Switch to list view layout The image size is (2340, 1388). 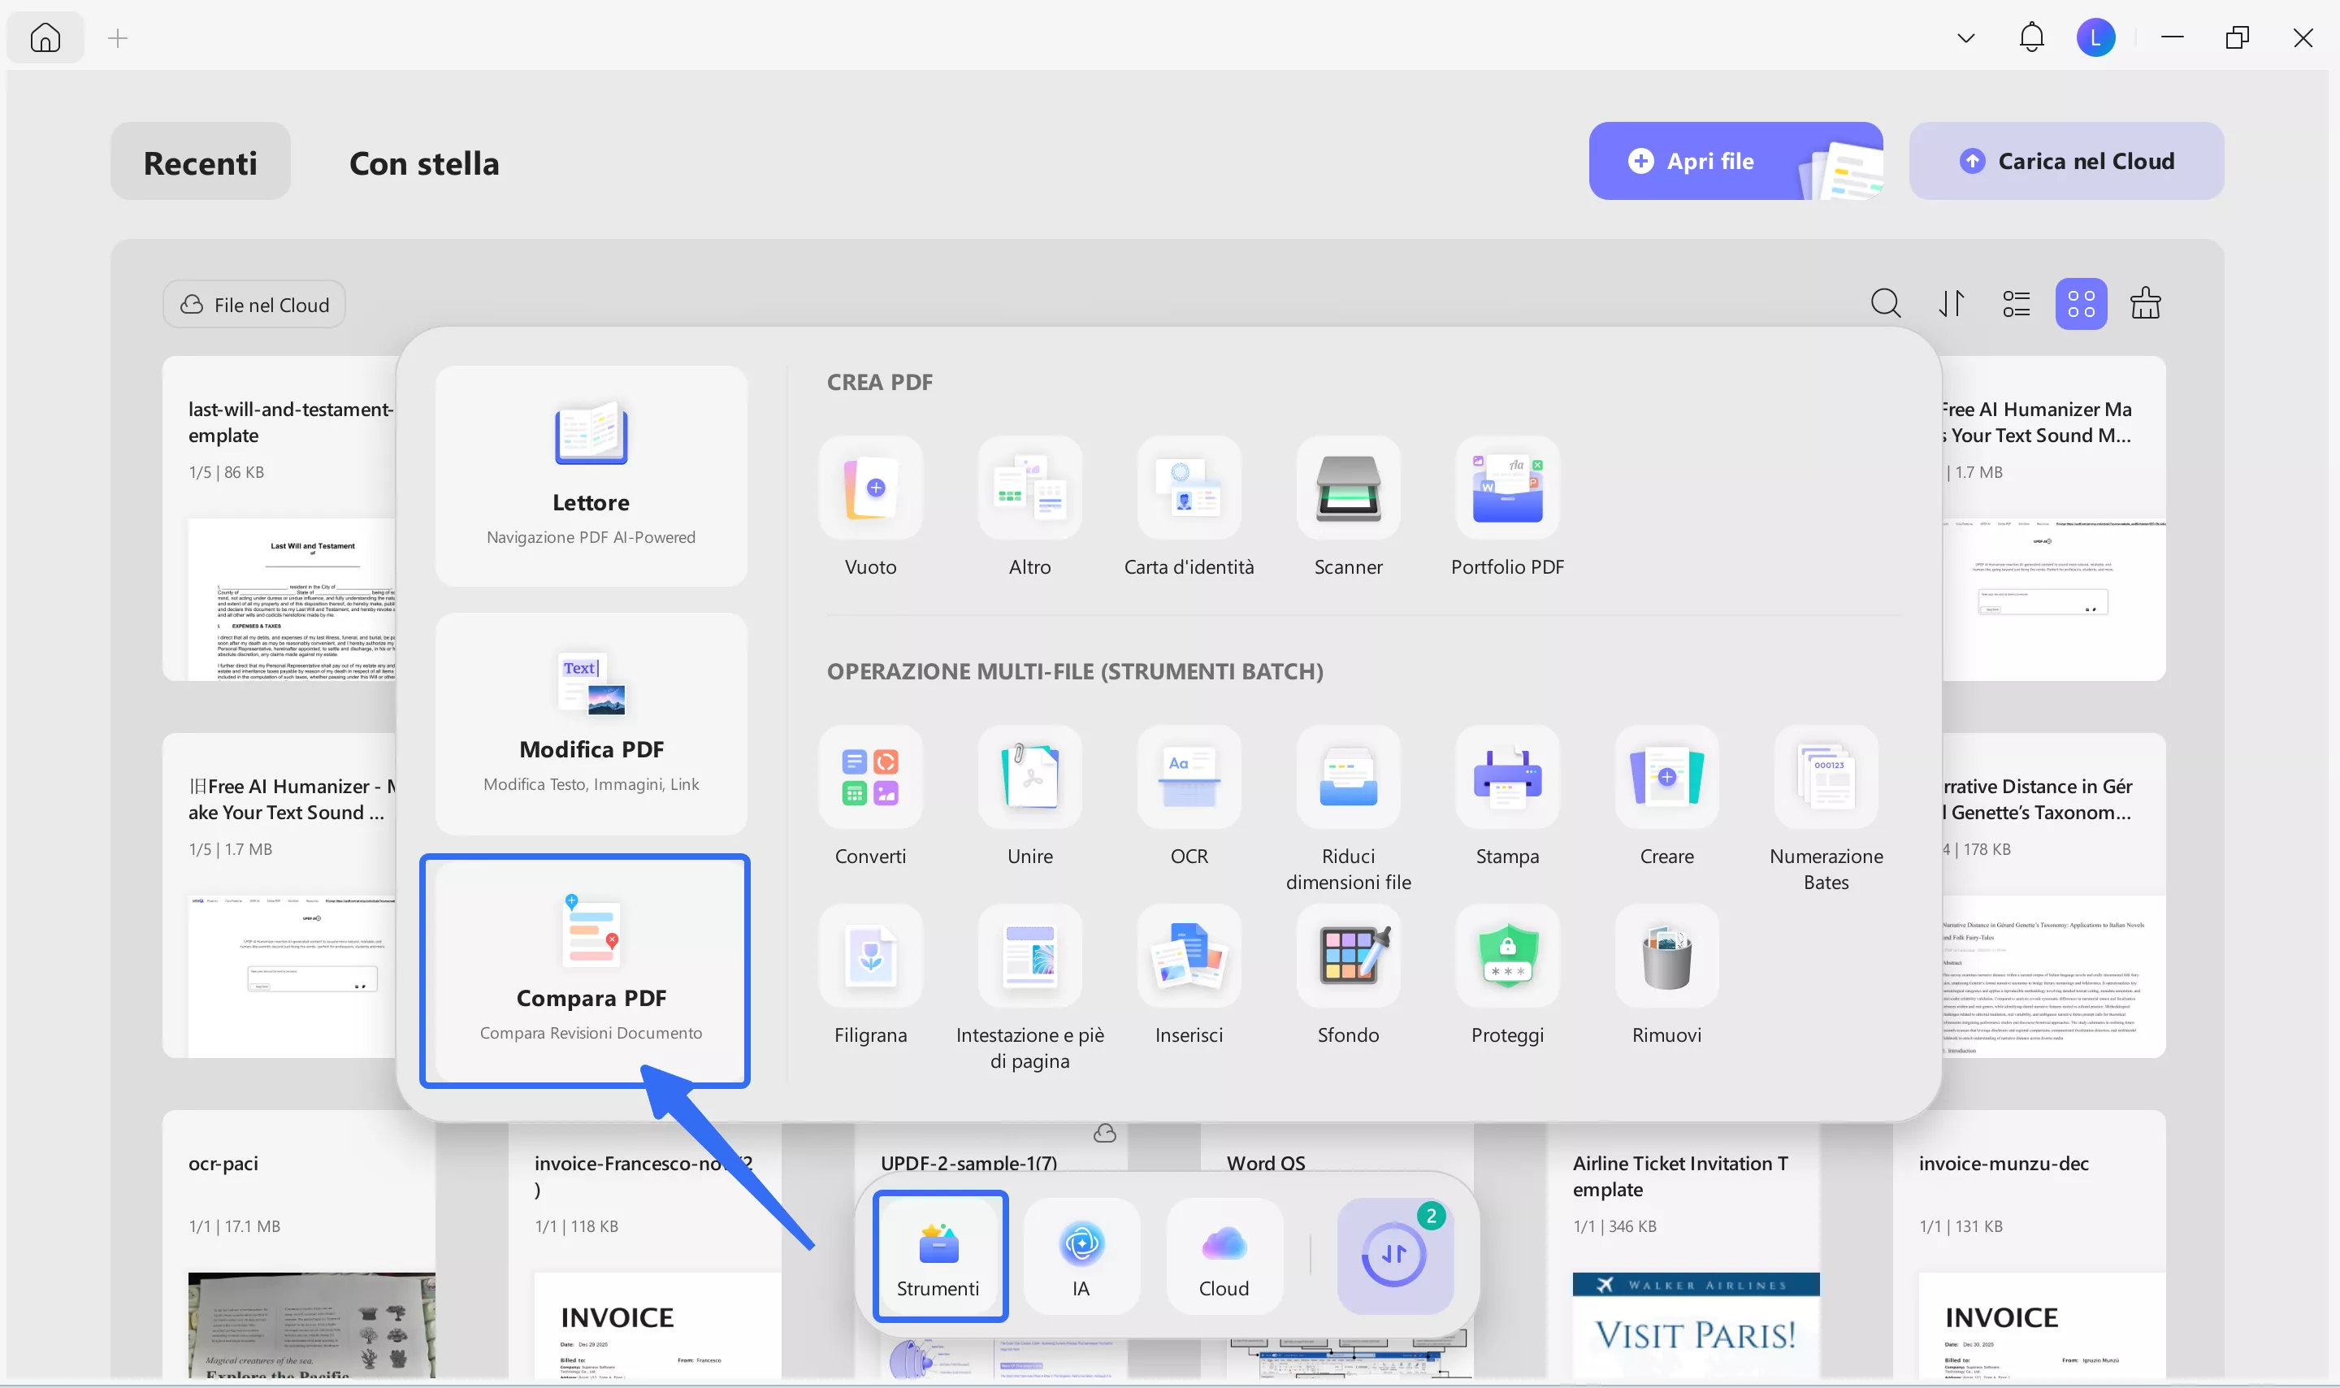[2016, 304]
